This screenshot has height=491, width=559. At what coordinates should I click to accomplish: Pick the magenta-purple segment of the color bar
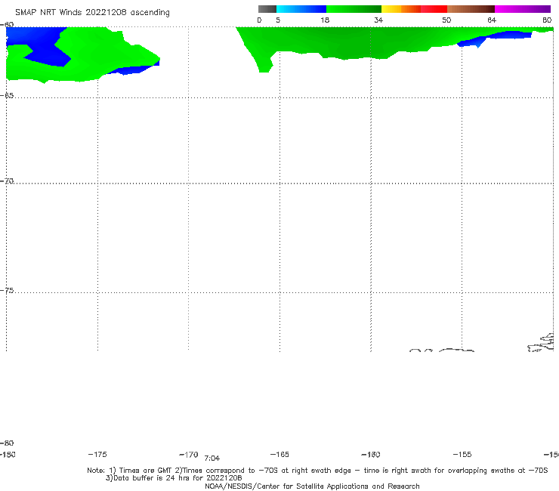523,9
